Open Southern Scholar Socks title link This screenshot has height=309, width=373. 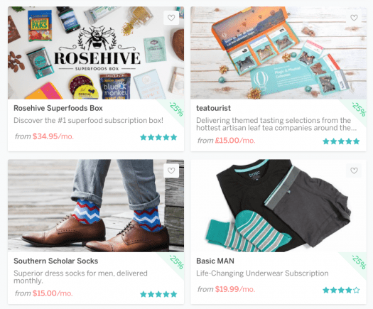tap(55, 261)
